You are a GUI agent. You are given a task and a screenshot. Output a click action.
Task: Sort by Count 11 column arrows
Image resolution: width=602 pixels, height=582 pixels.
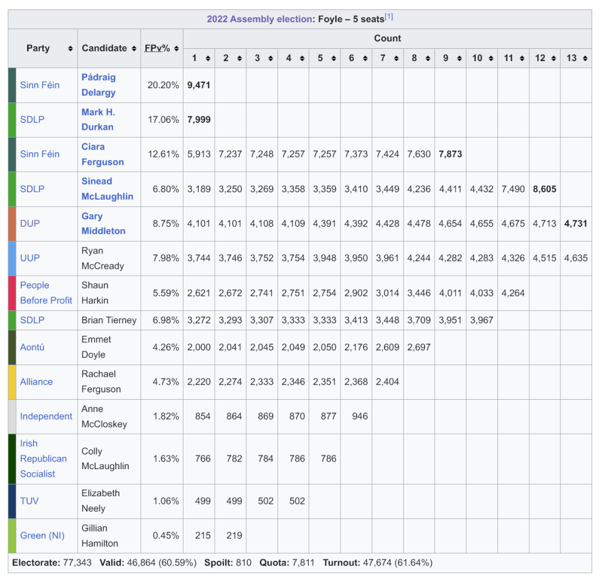[x=522, y=58]
